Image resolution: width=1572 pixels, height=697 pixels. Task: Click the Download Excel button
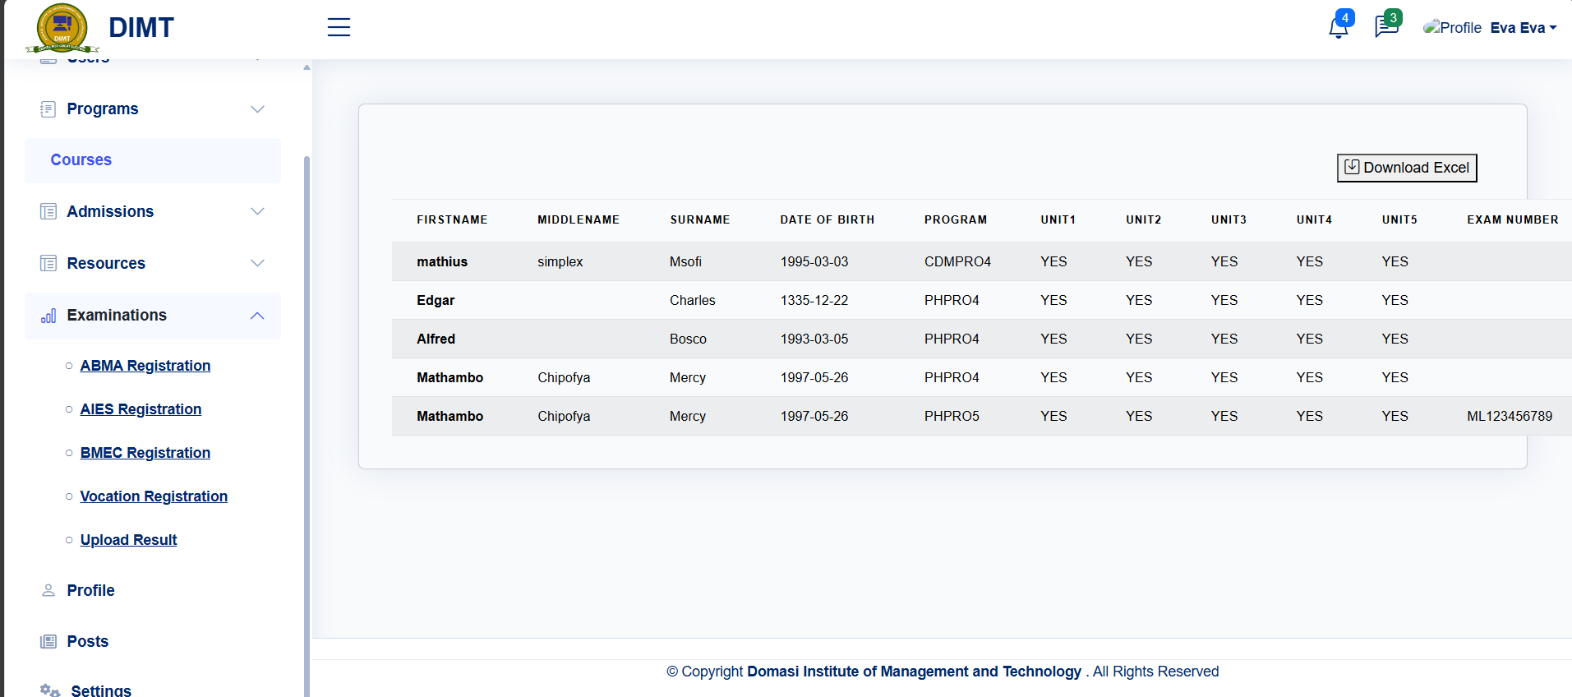point(1407,168)
